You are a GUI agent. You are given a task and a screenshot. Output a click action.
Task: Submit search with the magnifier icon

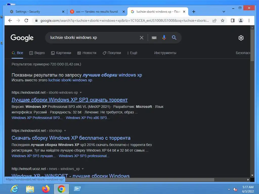174,37
